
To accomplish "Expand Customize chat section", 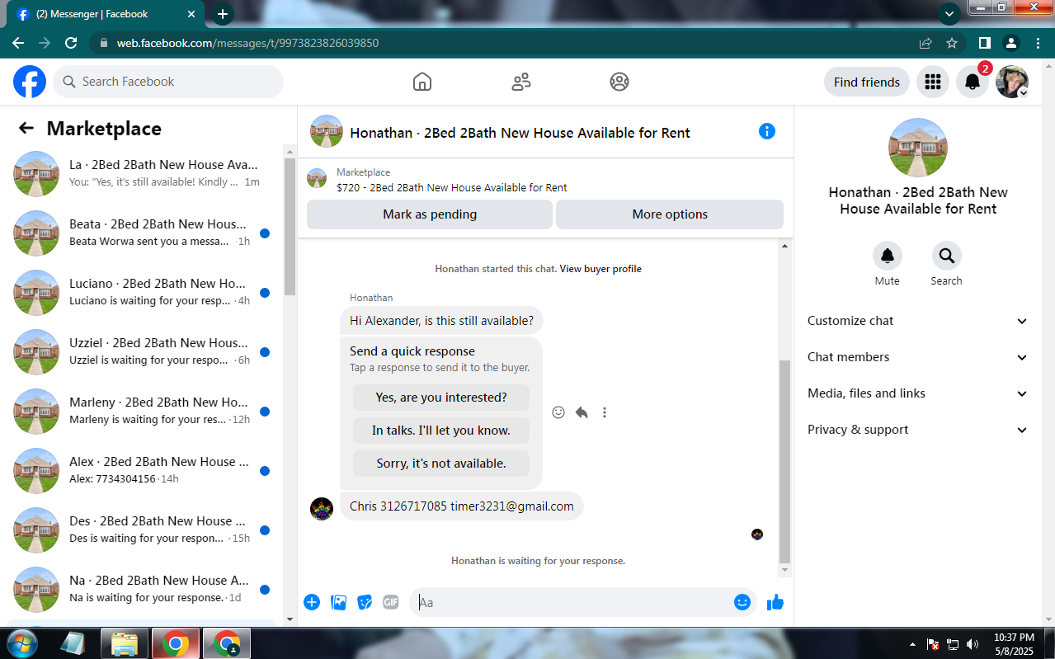I will 918,321.
